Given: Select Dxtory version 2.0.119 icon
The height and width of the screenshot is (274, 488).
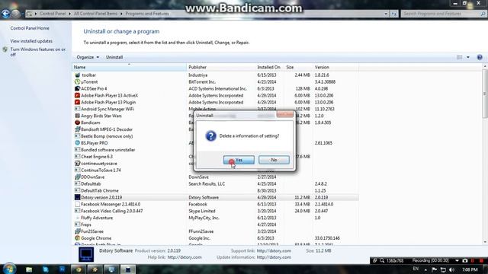Looking at the screenshot, I should [x=77, y=197].
